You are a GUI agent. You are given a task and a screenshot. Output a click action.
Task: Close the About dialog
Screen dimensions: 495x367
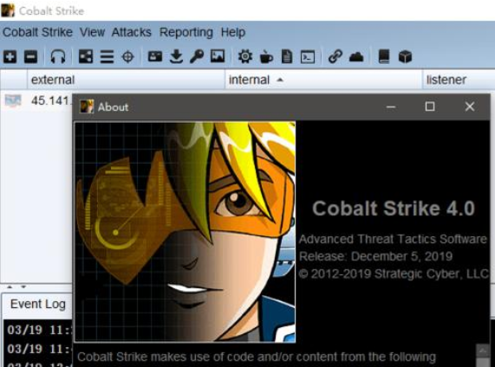(x=470, y=106)
